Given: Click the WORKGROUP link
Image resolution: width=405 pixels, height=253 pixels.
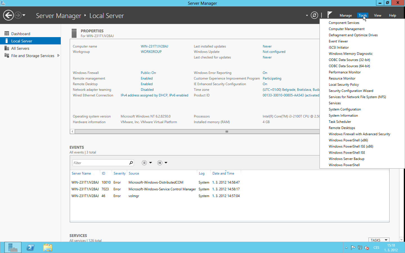Looking at the screenshot, I should coord(151,52).
